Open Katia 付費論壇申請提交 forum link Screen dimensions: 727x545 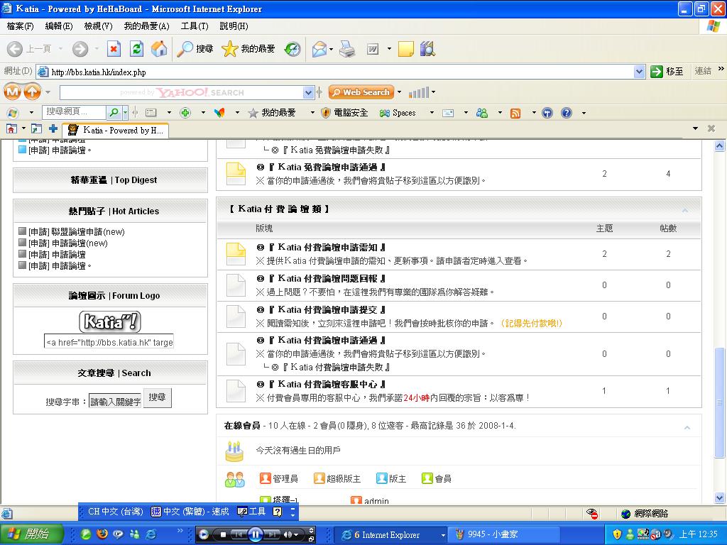coord(327,309)
